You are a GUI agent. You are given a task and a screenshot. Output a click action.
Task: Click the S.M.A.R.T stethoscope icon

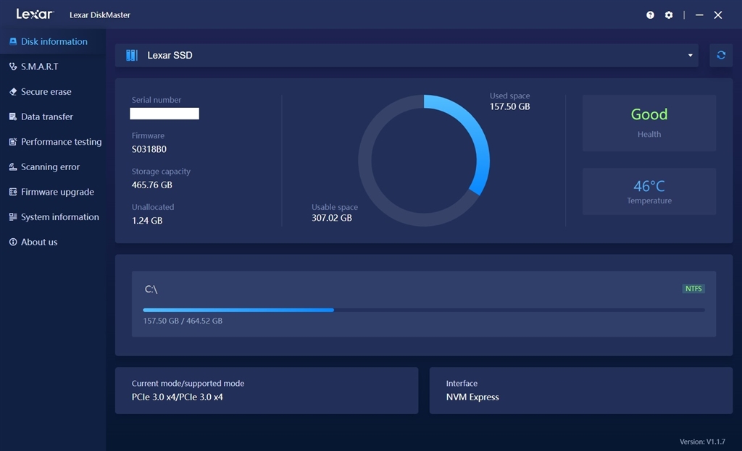tap(13, 67)
